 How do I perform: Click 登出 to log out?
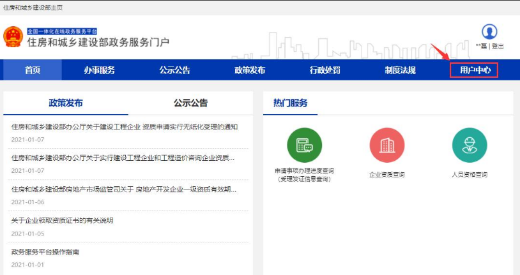[498, 47]
